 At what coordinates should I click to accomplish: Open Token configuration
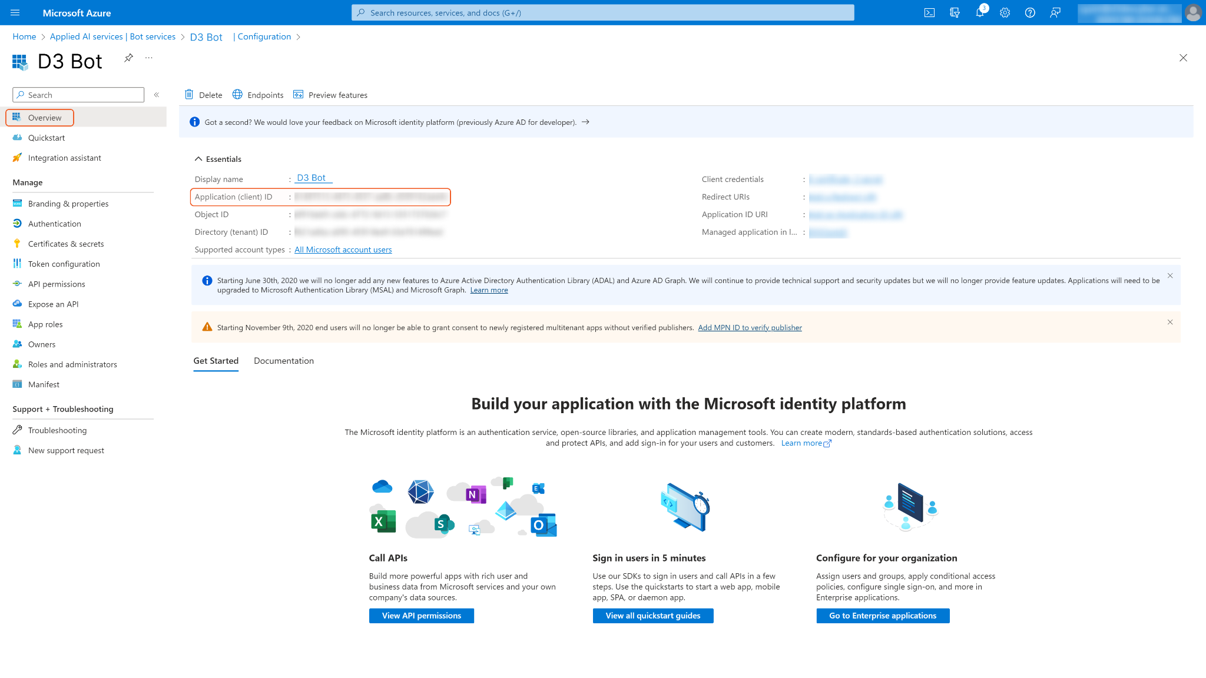(64, 264)
